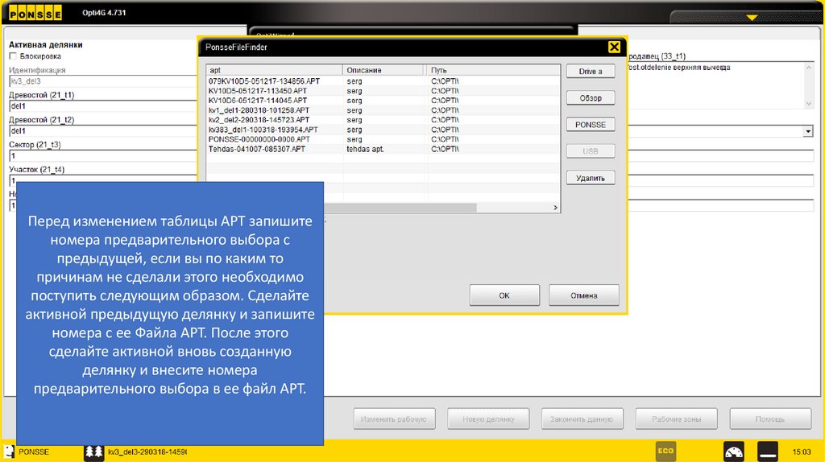Click the C:\OPTI\ path of the Tehdas row
This screenshot has width=825, height=462.
pyautogui.click(x=445, y=149)
